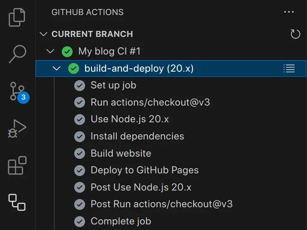Viewport: 307px width, 230px height.
Task: Collapse the build-and-deploy (20.x) job
Action: (57, 69)
